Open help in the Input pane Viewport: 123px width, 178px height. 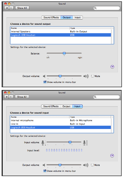tap(112, 156)
